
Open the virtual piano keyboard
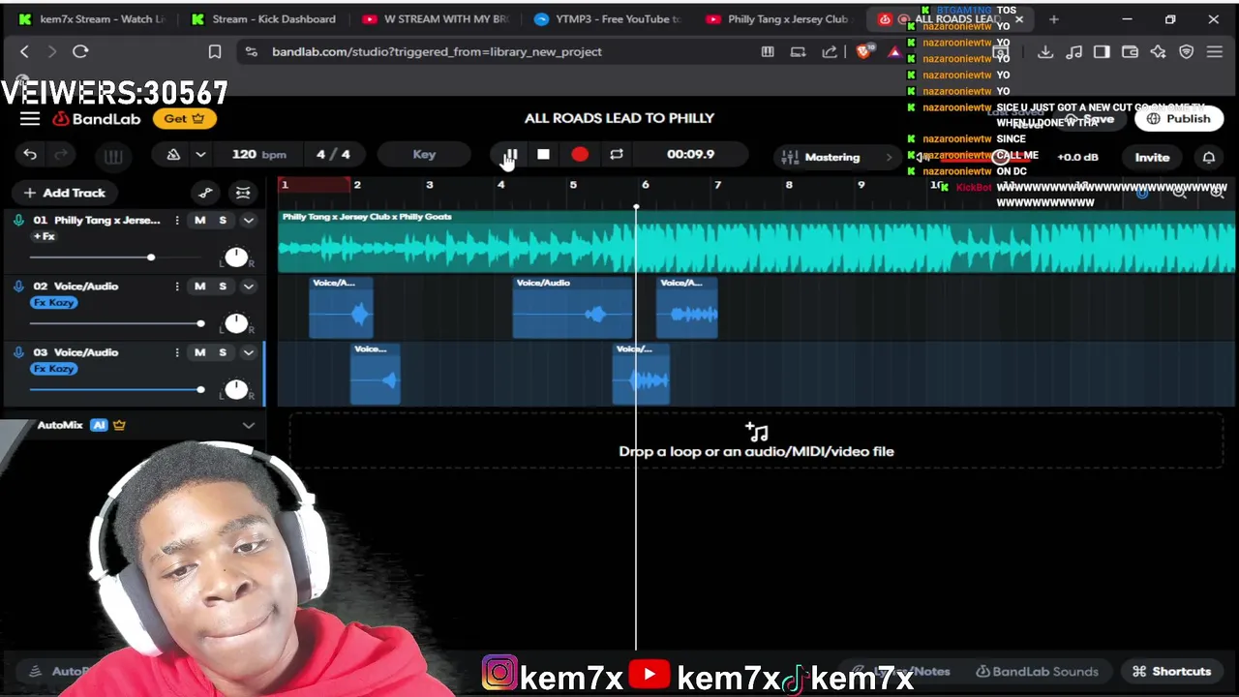[x=113, y=156]
